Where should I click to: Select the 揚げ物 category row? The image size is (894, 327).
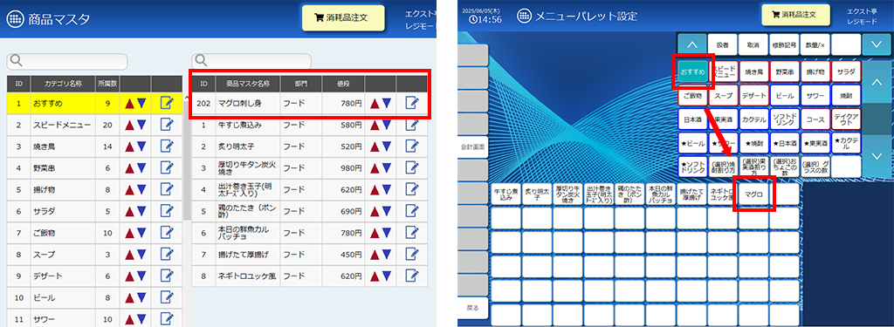(x=94, y=190)
